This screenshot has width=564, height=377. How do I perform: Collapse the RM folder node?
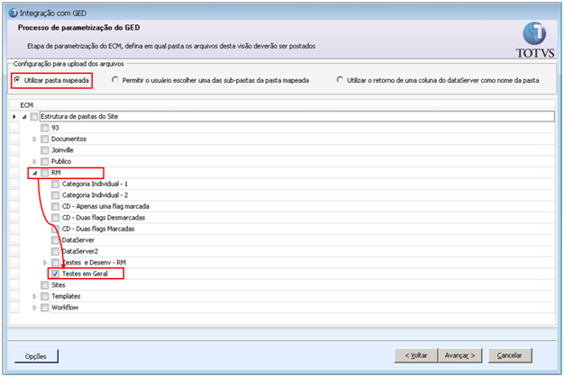34,173
